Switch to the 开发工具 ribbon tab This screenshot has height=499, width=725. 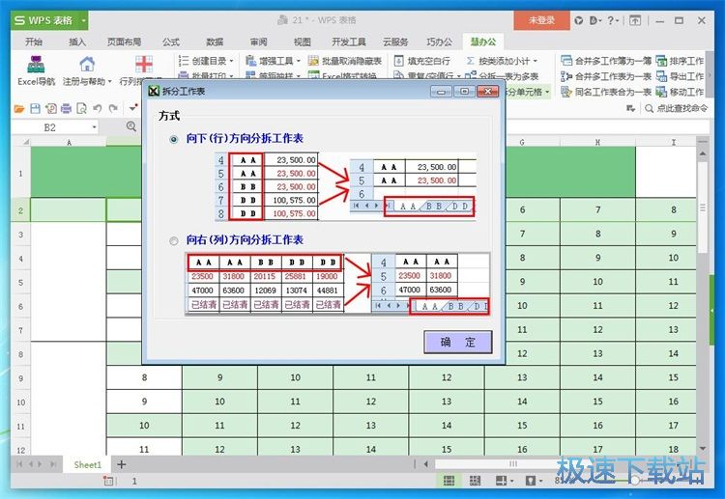pyautogui.click(x=349, y=42)
